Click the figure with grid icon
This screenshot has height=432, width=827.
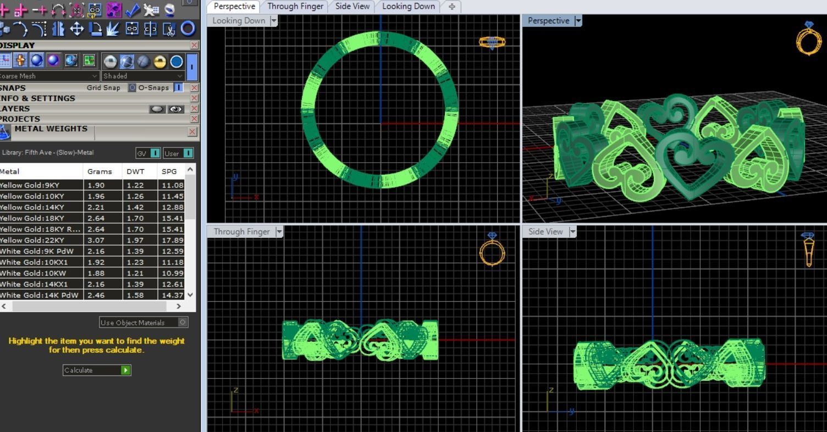point(151,9)
